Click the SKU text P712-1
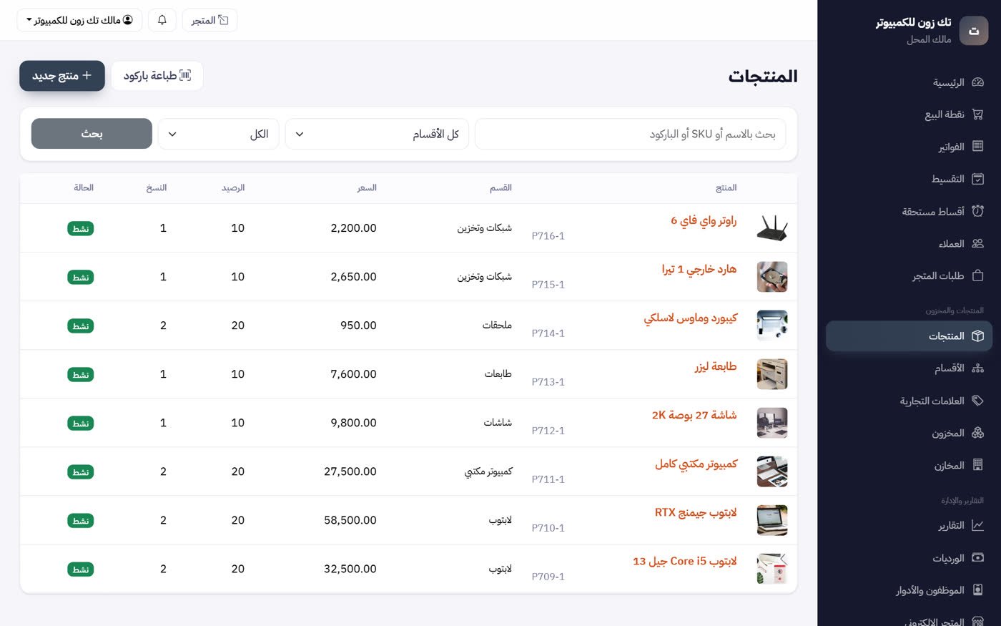The width and height of the screenshot is (1001, 626). 548,431
